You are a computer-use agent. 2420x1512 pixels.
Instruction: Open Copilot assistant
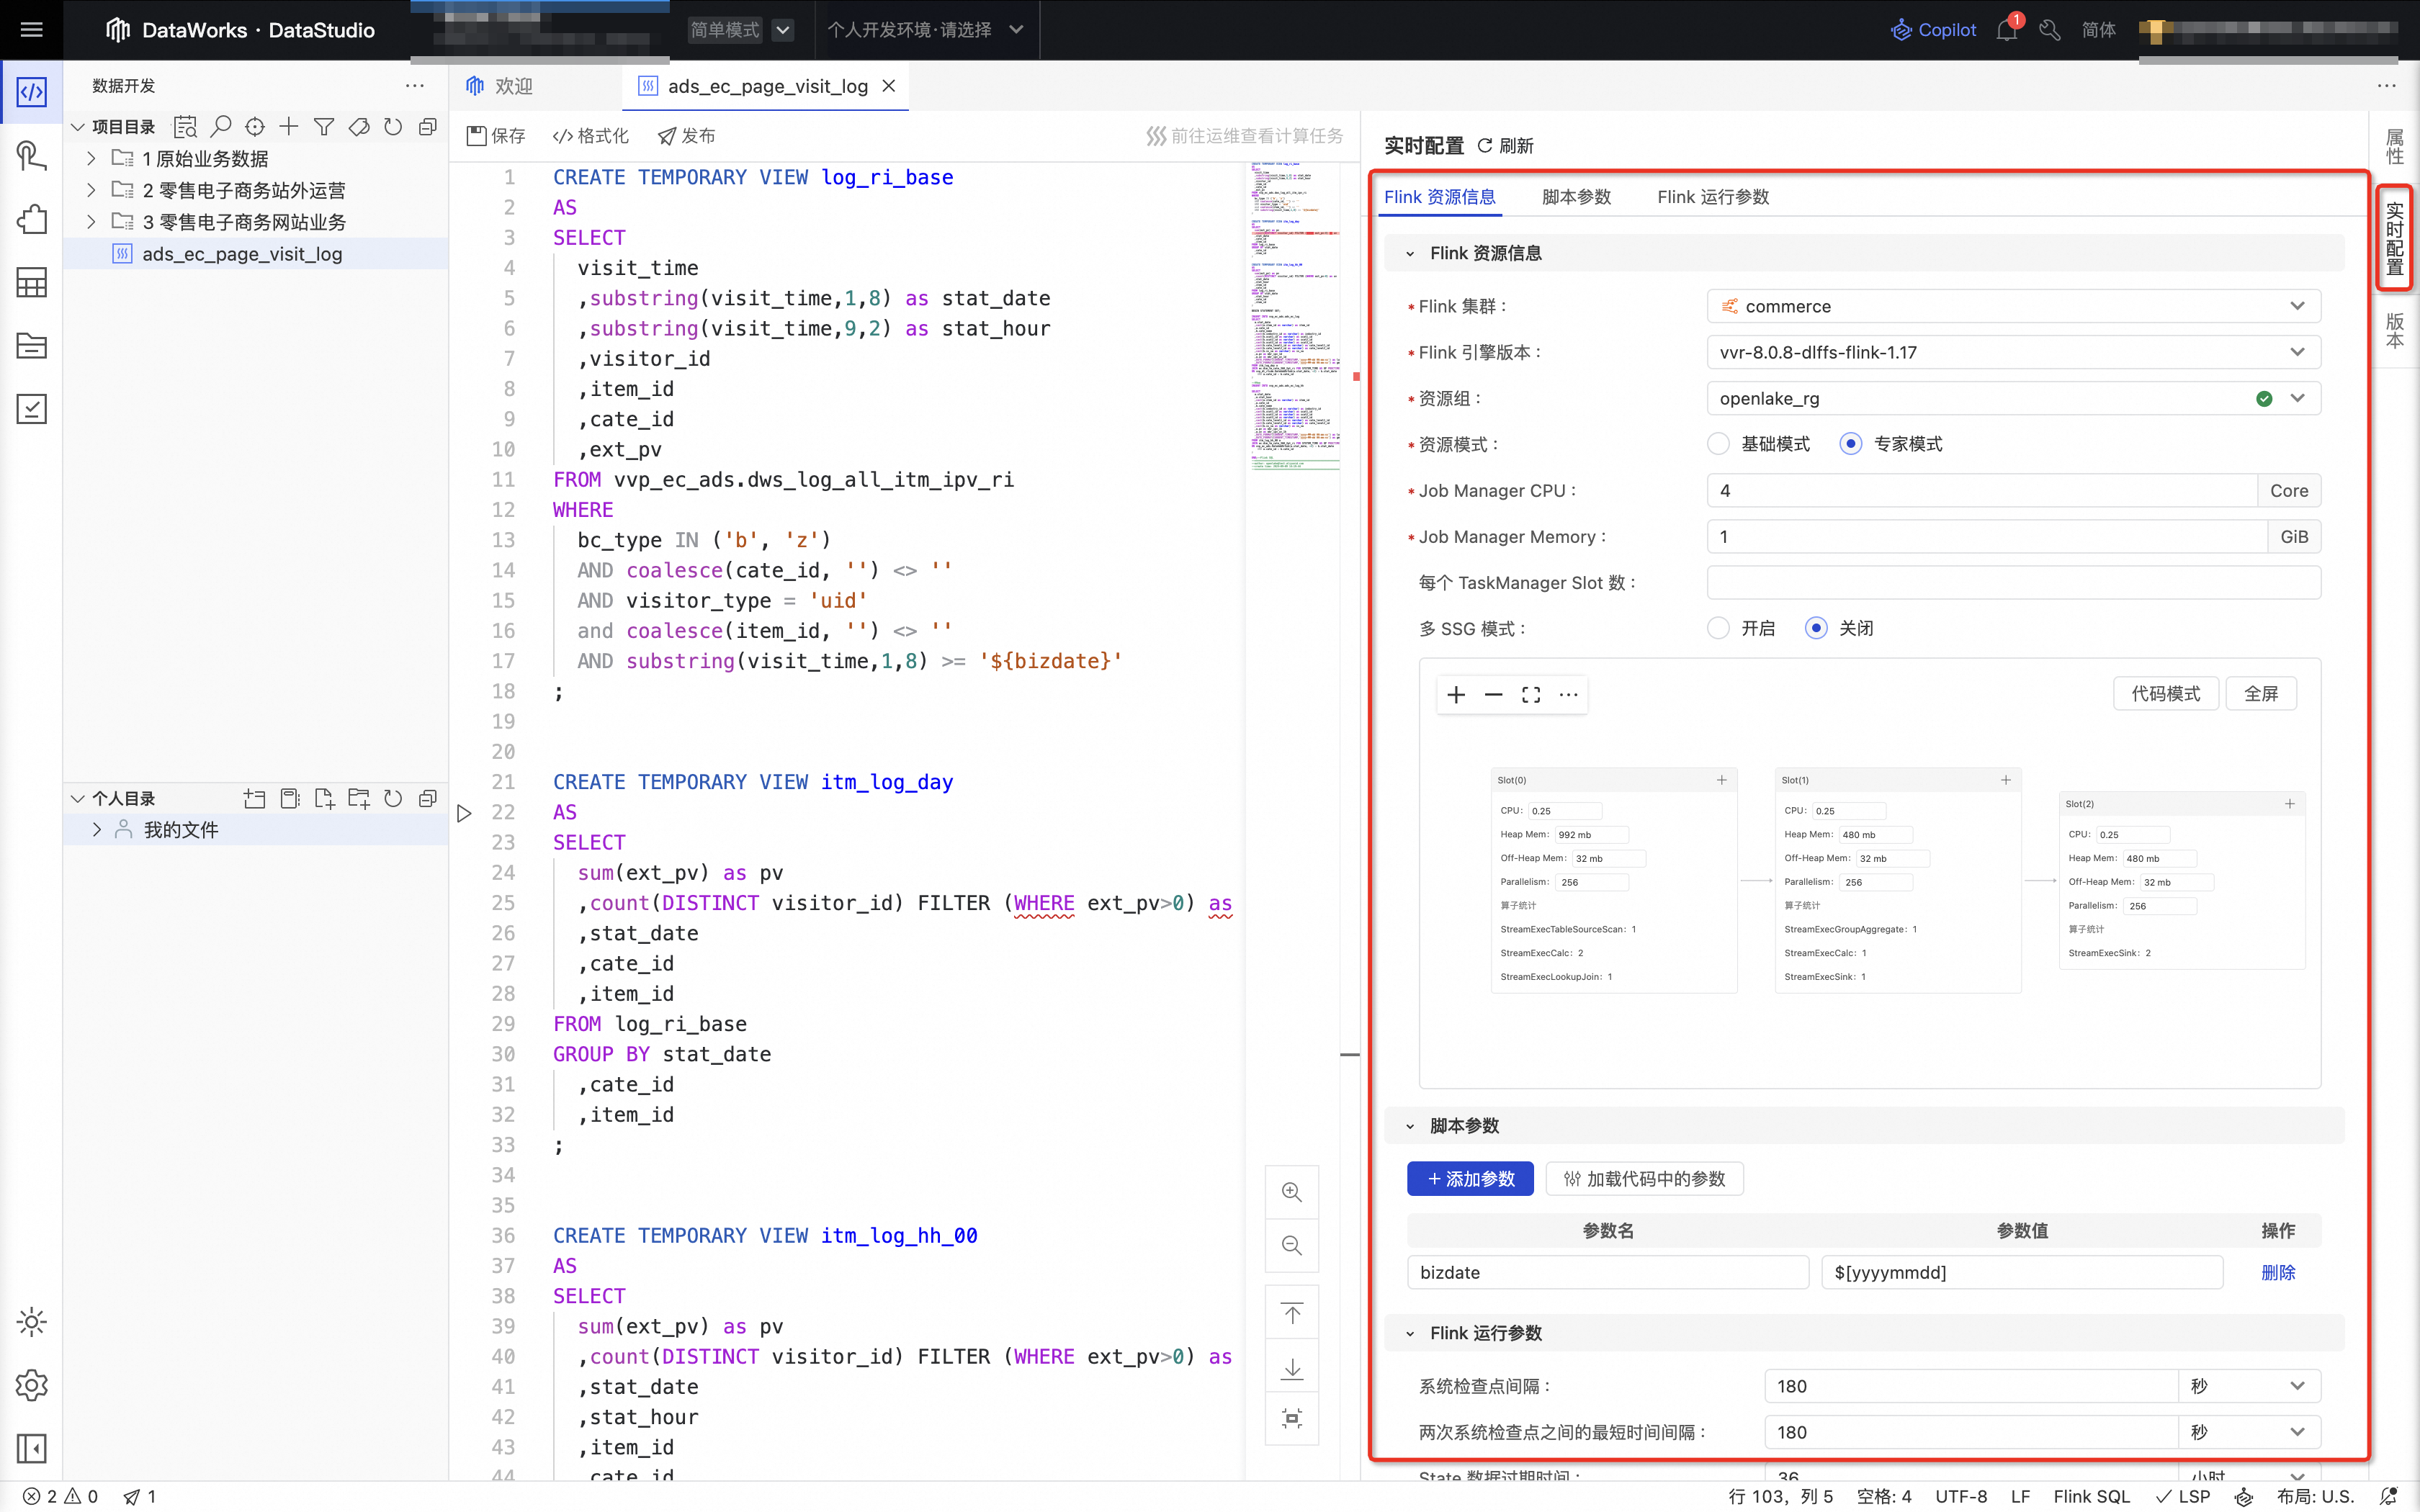pyautogui.click(x=1933, y=30)
